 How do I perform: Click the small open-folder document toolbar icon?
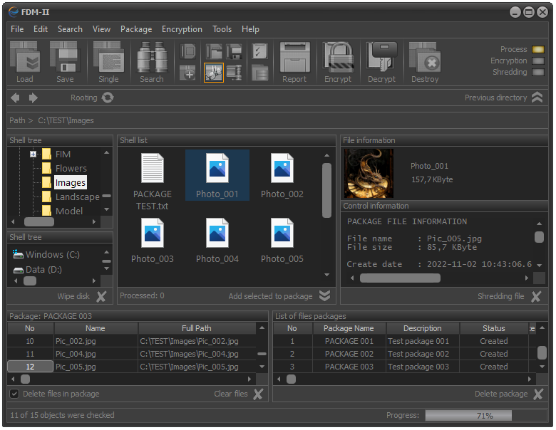(214, 51)
